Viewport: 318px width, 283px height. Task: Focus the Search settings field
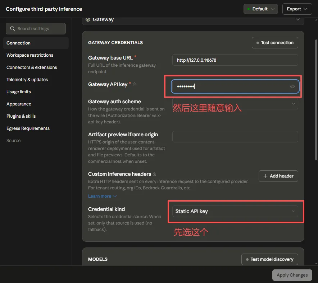36,29
